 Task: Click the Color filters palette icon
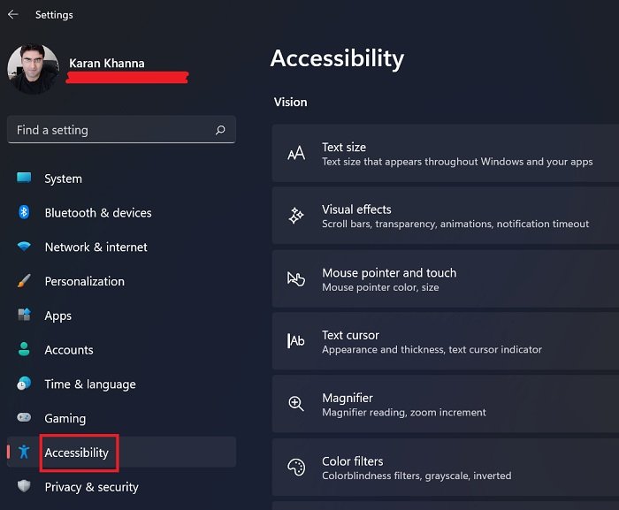pyautogui.click(x=296, y=468)
